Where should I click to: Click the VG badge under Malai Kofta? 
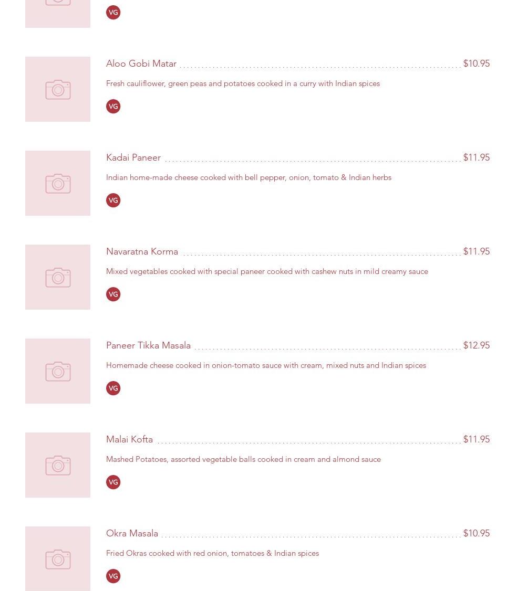(x=113, y=482)
